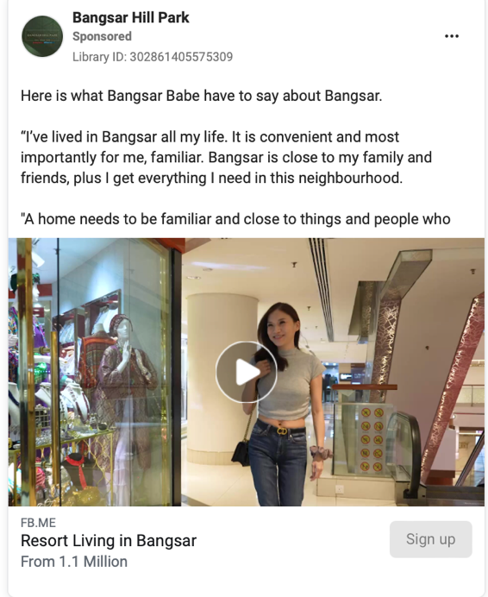Screen dimensions: 488x597
Task: Open the Bangsar Hill Park page name
Action: tap(130, 17)
